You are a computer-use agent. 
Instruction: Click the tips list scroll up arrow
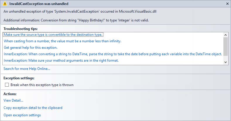click(225, 35)
